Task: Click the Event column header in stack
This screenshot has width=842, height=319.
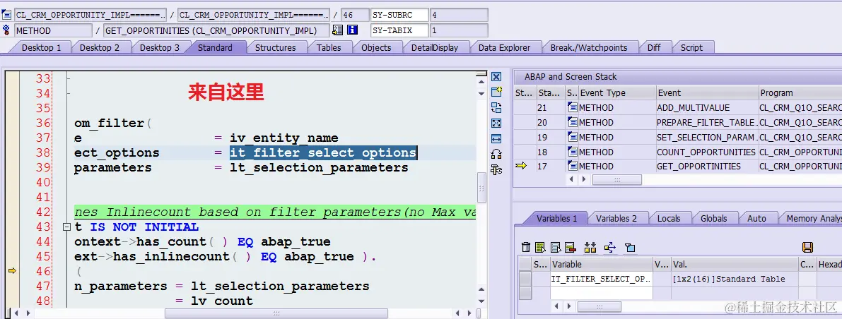Action: [707, 92]
